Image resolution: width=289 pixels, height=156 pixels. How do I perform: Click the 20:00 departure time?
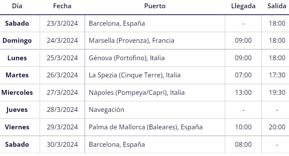point(277,127)
